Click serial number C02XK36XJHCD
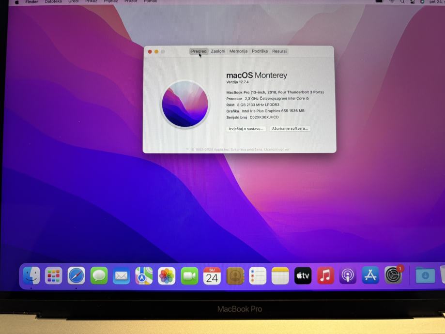Screen dimensions: 445x334 click(264, 117)
